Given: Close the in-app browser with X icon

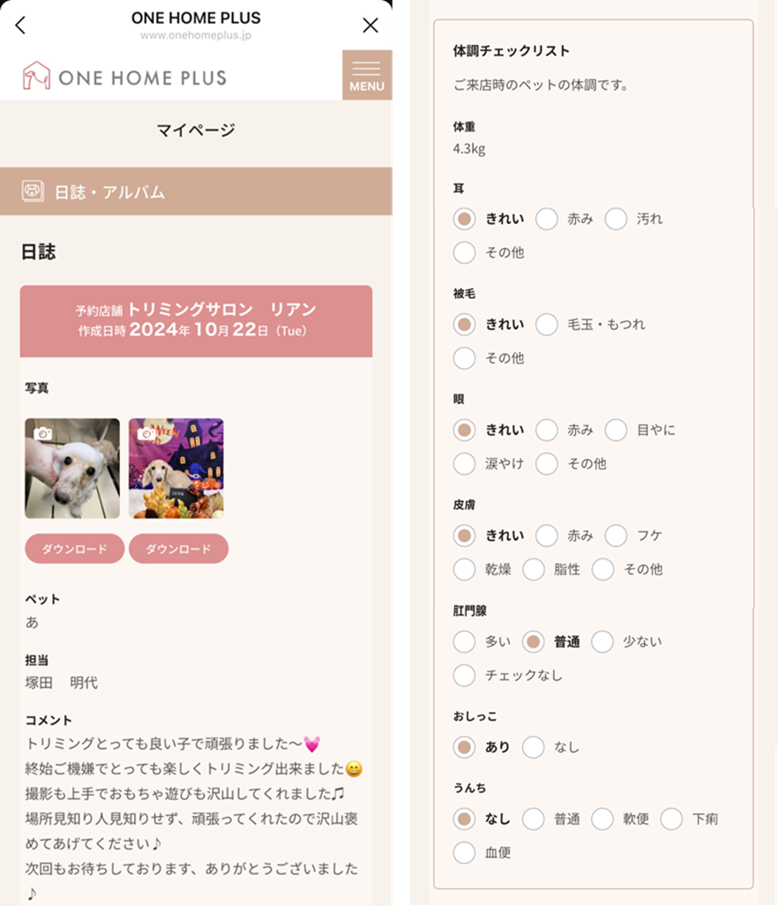Looking at the screenshot, I should click(x=370, y=25).
